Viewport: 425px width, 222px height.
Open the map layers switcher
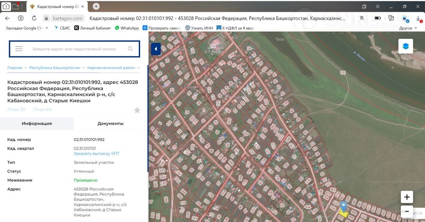tap(405, 46)
